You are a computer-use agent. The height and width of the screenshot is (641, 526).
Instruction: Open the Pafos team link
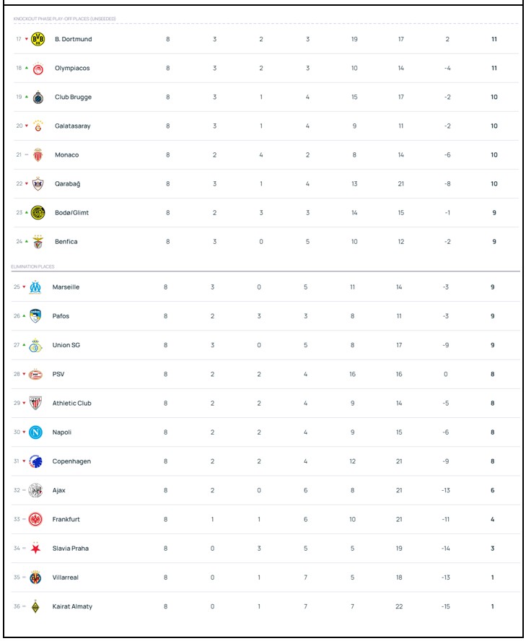click(x=61, y=316)
